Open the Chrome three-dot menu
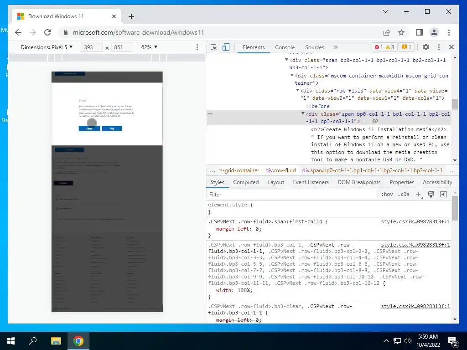This screenshot has width=467, height=350. pyautogui.click(x=449, y=32)
